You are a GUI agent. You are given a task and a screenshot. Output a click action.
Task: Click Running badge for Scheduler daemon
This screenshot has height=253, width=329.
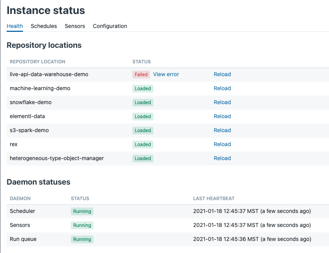point(82,211)
